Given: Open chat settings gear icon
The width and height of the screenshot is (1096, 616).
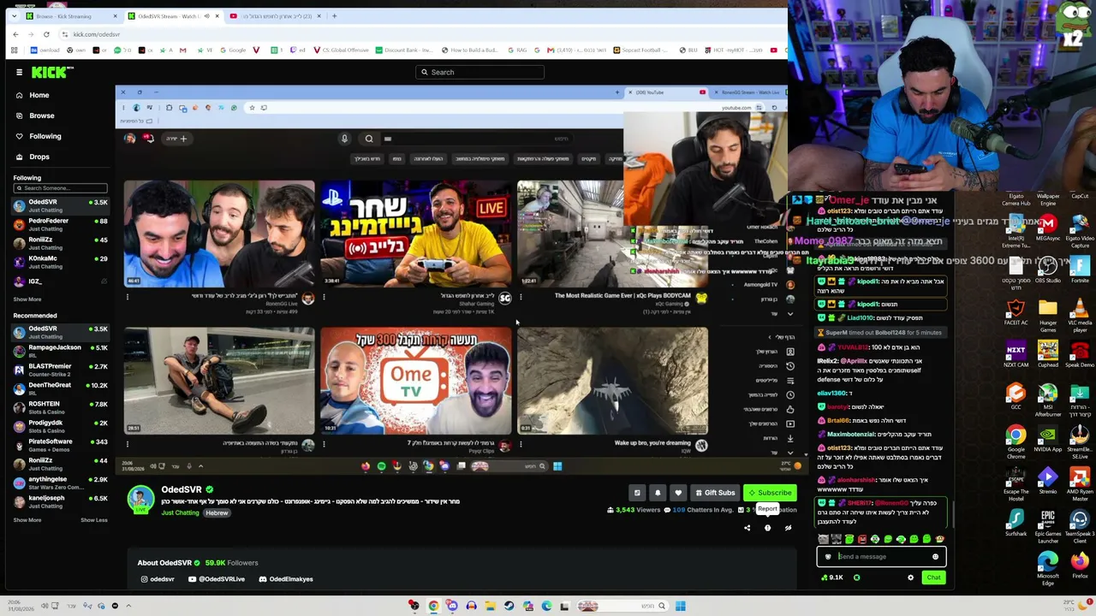Looking at the screenshot, I should point(910,577).
